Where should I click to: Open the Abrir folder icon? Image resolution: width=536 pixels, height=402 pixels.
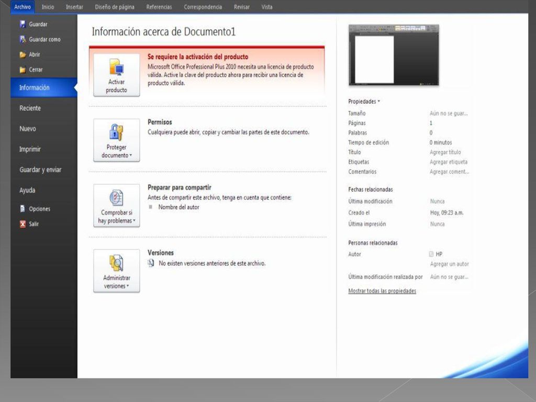tap(23, 54)
